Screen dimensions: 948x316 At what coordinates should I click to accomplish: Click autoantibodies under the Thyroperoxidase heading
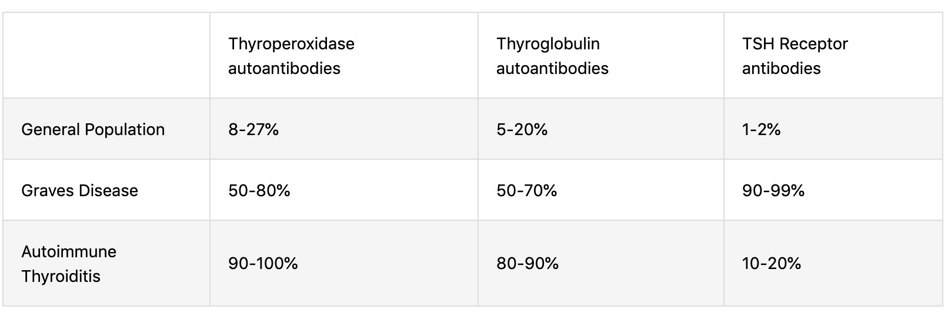click(x=284, y=69)
